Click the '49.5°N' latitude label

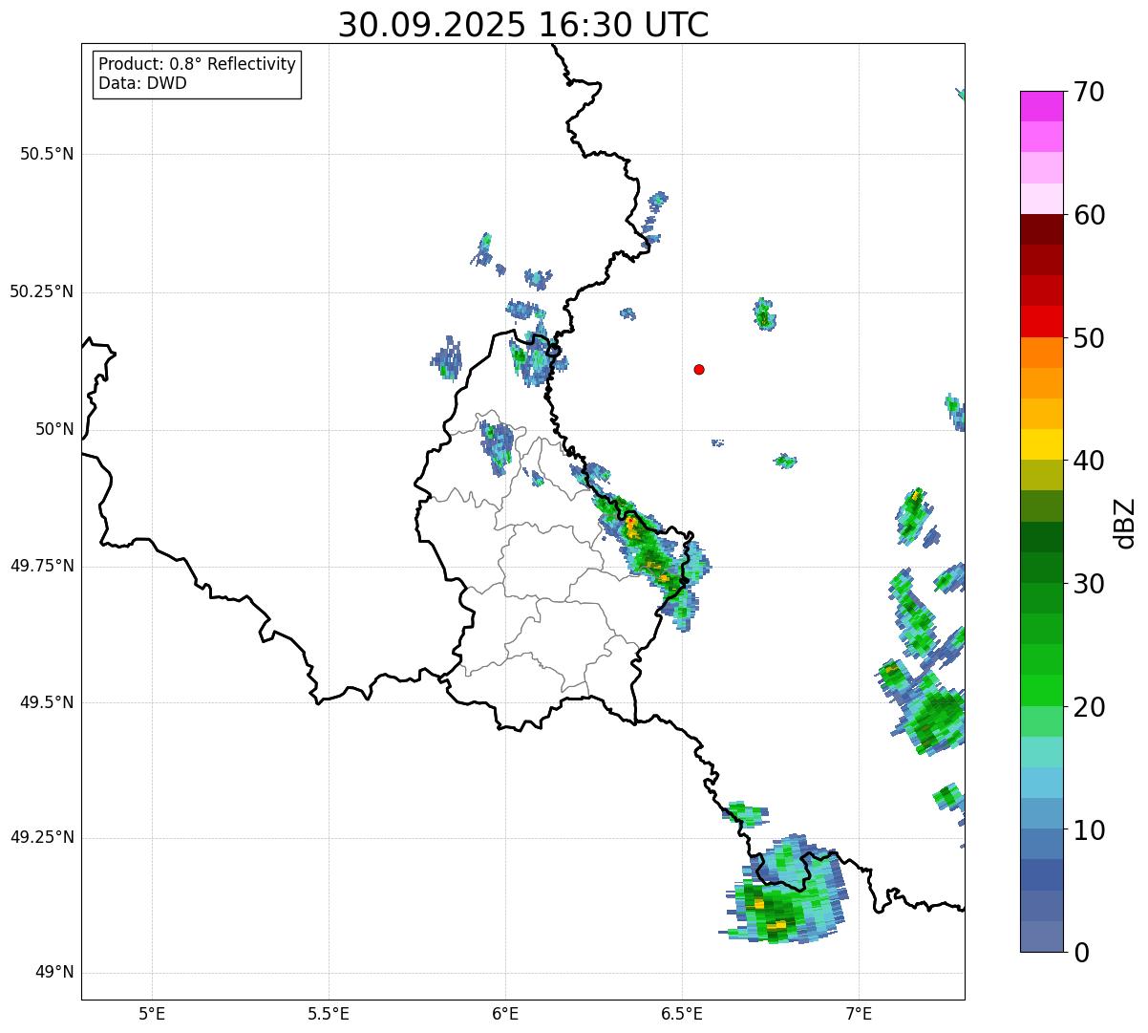coord(47,702)
